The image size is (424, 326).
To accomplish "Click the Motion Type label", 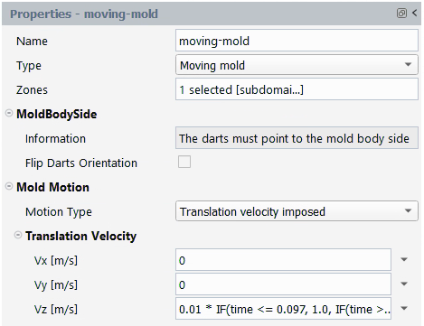I will coord(59,212).
